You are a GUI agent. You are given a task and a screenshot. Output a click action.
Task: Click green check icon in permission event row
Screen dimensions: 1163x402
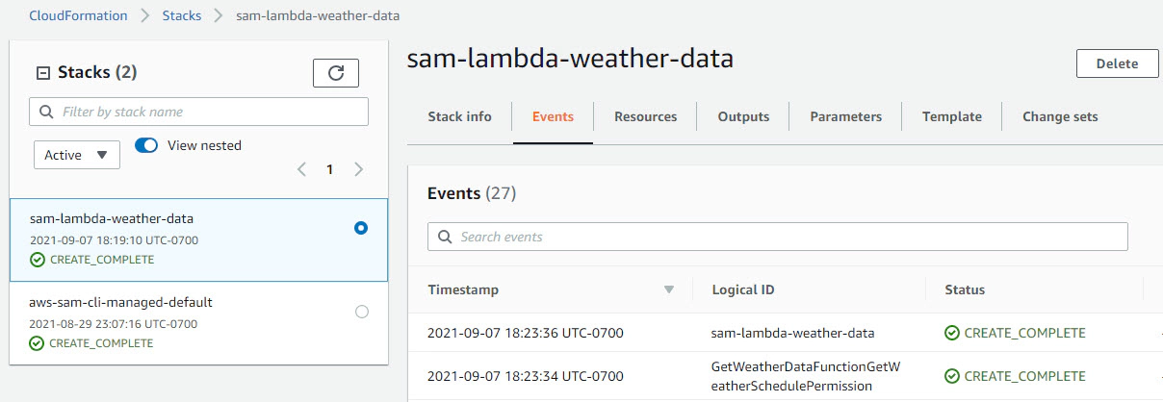click(952, 376)
